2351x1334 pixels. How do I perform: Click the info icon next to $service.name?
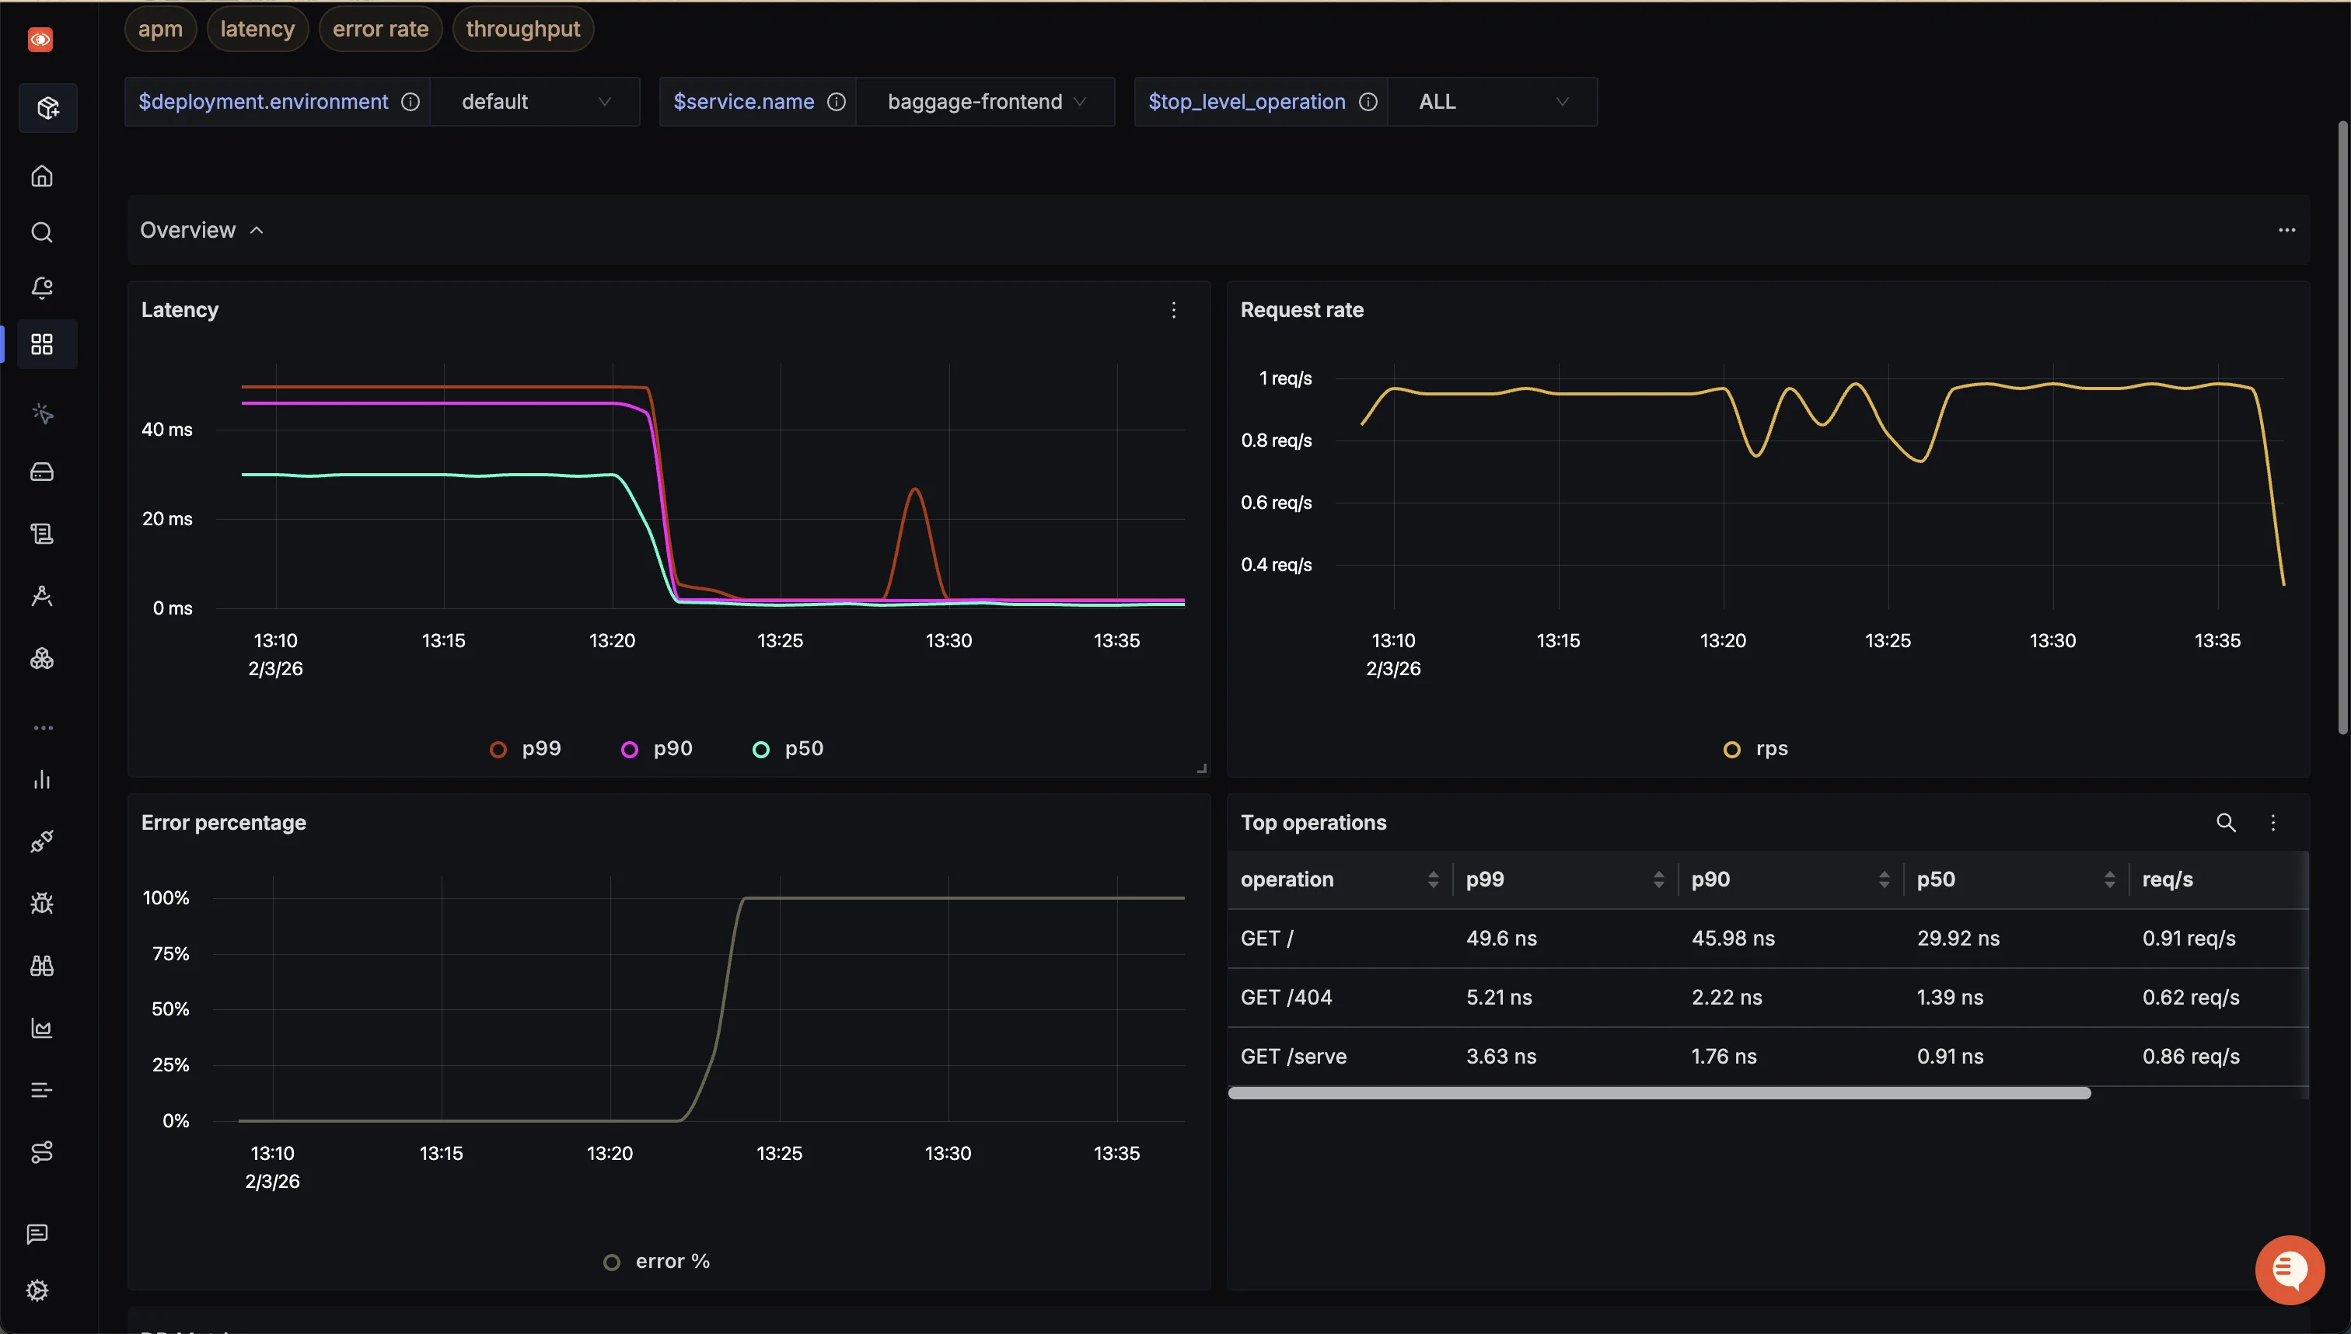(836, 102)
